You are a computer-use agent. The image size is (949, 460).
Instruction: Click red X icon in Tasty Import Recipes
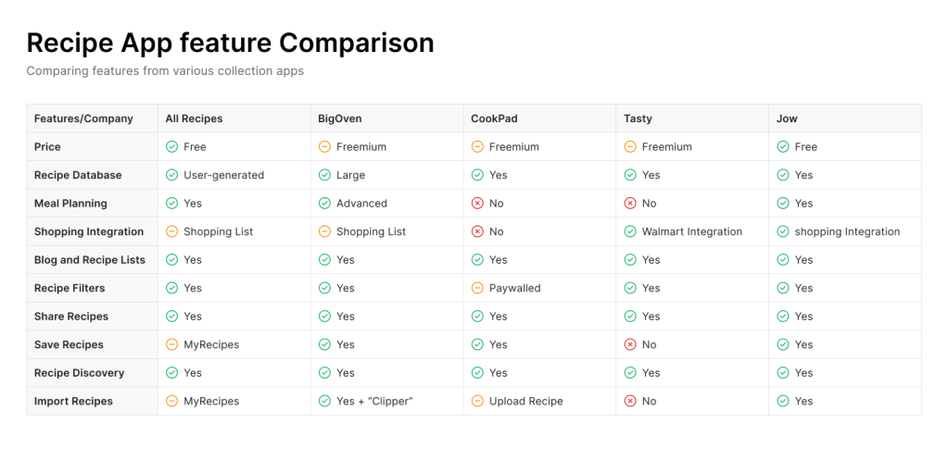coord(630,402)
